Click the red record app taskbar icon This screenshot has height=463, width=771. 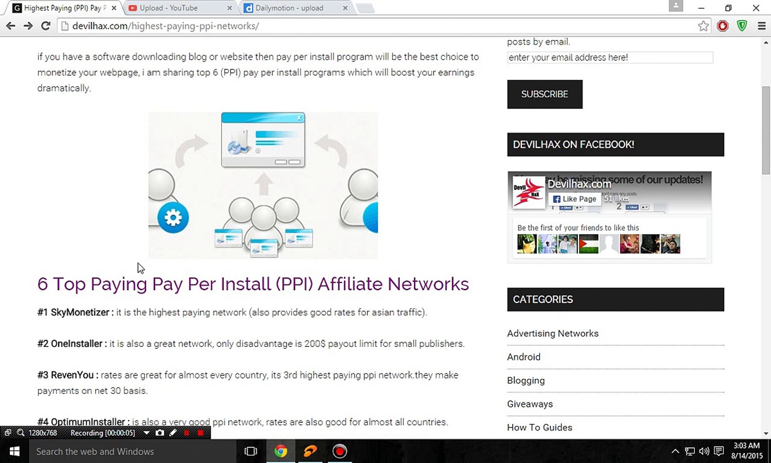(x=340, y=451)
